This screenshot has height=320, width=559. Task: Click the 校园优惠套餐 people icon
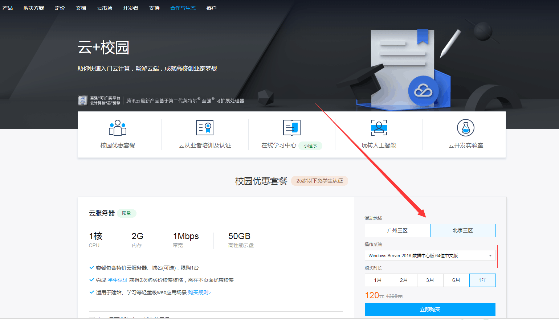coord(118,128)
